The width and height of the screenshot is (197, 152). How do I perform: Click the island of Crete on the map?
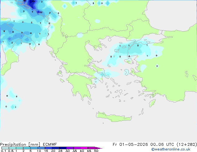114,117
